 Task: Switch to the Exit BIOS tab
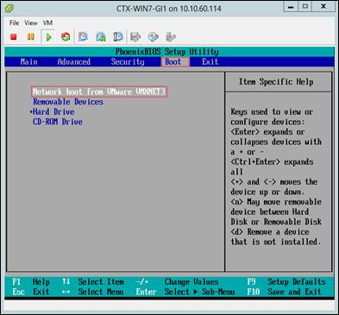(x=210, y=61)
